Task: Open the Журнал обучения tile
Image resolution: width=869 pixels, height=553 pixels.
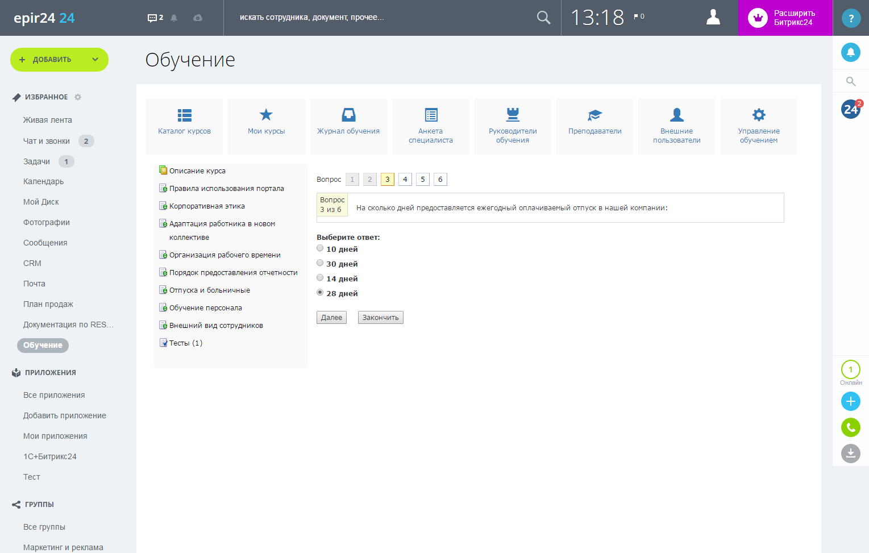Action: pos(348,127)
